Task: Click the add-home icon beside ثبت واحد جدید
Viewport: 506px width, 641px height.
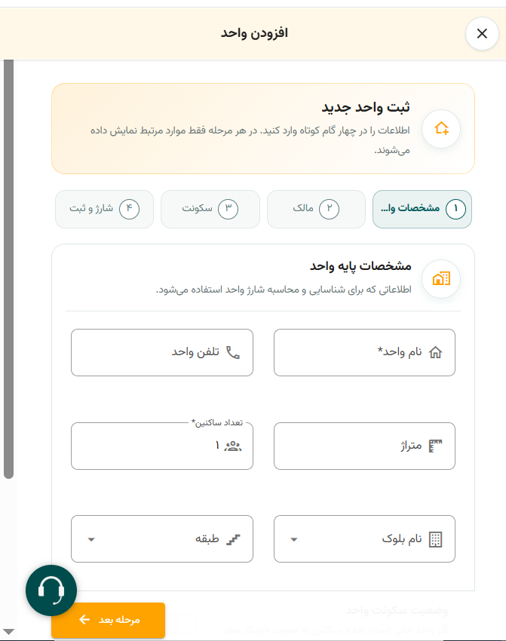Action: coord(441,129)
